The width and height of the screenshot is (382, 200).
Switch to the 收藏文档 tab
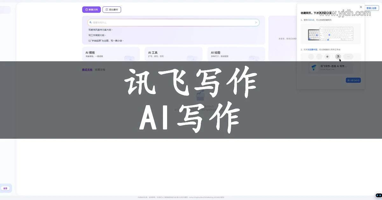(100, 70)
